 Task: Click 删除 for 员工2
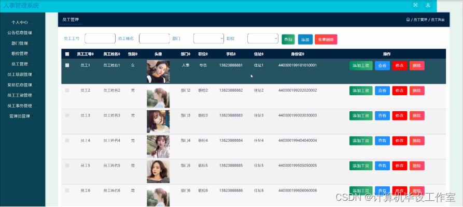coord(417,91)
